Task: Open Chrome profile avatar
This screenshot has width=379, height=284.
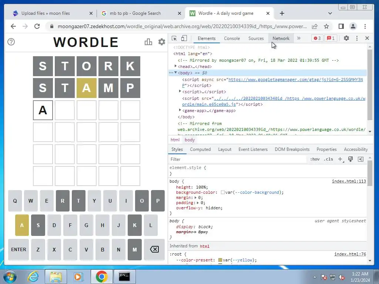Action: (353, 26)
